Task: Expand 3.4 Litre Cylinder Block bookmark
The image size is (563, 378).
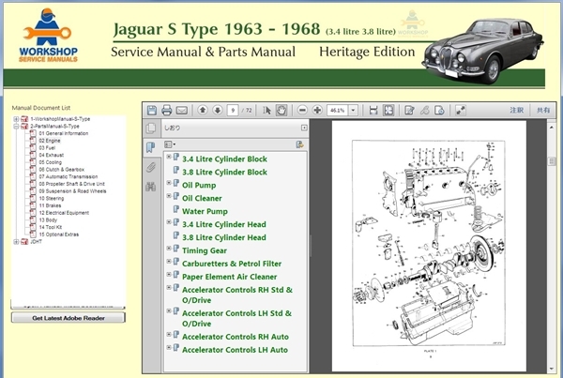Action: tap(169, 157)
